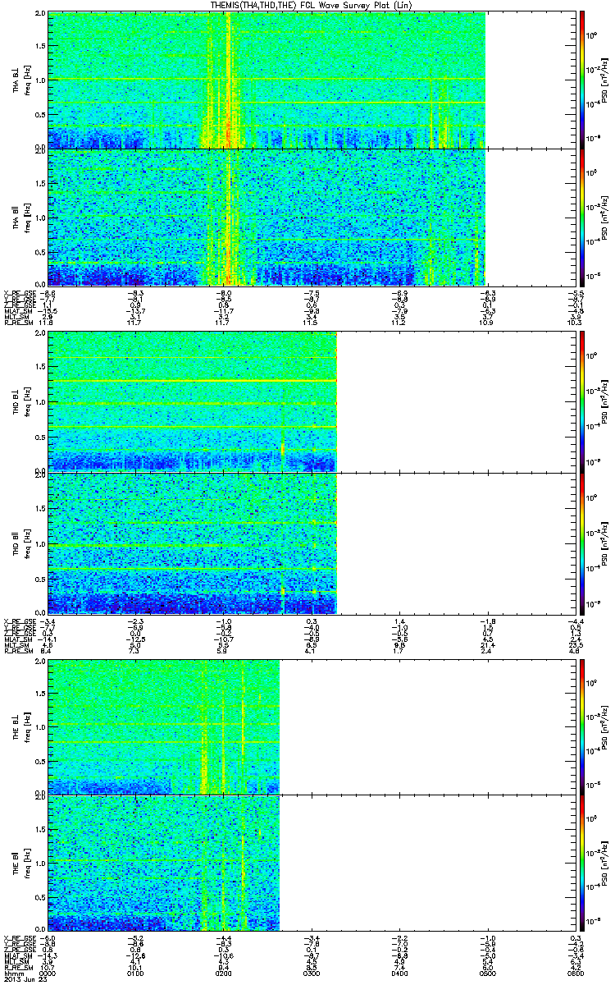This screenshot has height=985, width=615.
Task: Click the 1.5 frequency tick on THE B-perpendicular axis
Action: [x=40, y=694]
